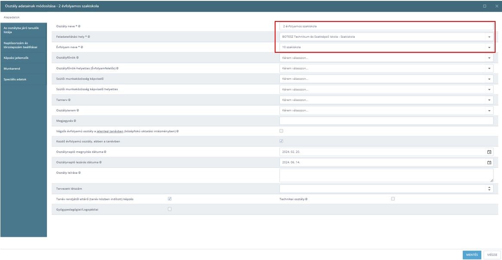This screenshot has width=502, height=260.
Task: Click the MÉGSE button
Action: (x=492, y=254)
